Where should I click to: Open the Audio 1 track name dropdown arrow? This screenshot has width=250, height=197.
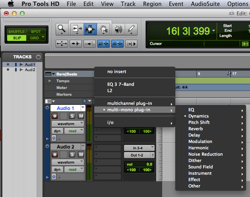pyautogui.click(x=83, y=108)
